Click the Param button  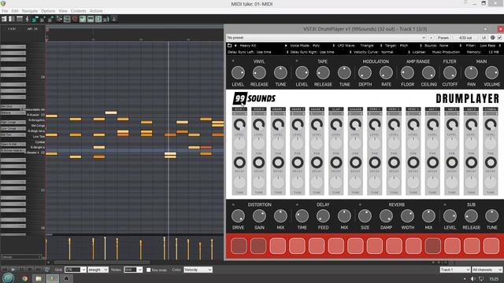pos(443,38)
